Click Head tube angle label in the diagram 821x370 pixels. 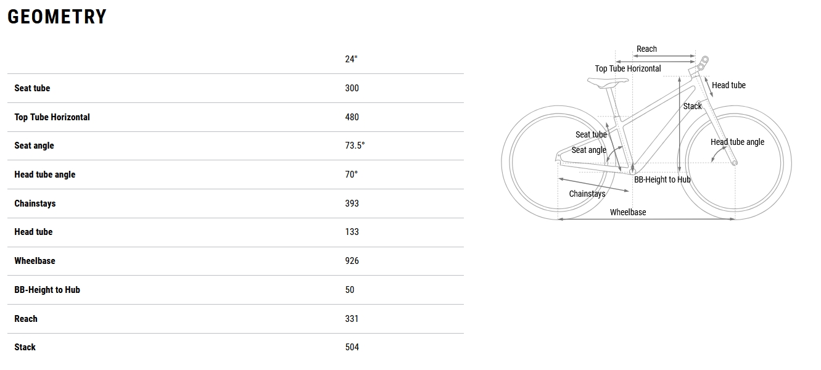(x=737, y=142)
